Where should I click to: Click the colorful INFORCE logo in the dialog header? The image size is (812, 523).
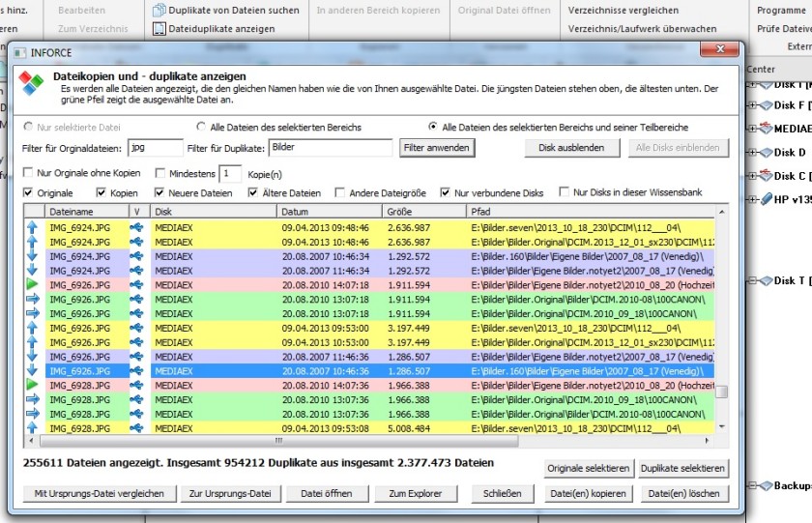pyautogui.click(x=31, y=83)
